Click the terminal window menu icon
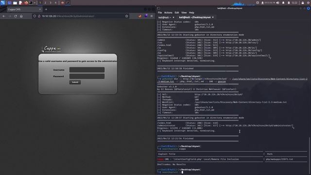This screenshot has width=311, height=175. [158, 8]
